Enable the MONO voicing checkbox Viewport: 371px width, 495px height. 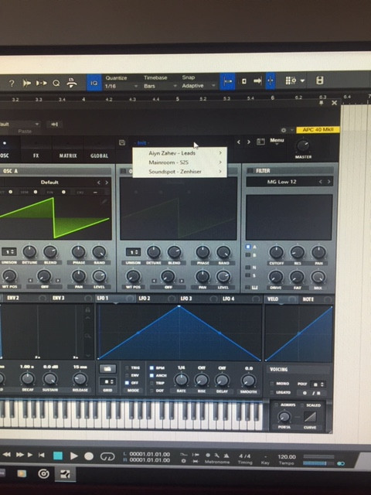(x=271, y=384)
